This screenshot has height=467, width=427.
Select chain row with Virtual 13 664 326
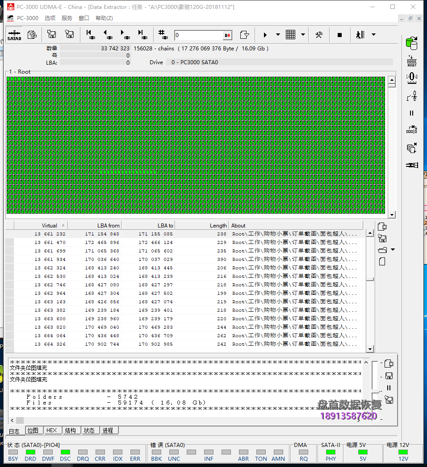click(x=184, y=344)
